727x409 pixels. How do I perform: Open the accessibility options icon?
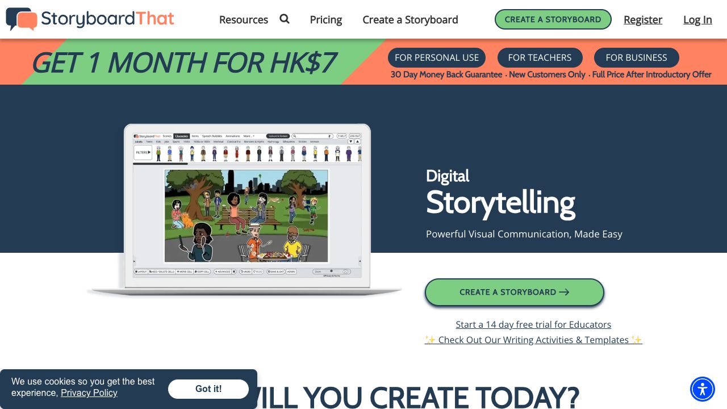tap(703, 389)
